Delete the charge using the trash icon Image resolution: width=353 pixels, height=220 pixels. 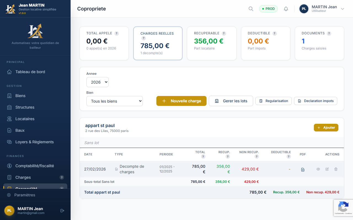[x=336, y=169]
